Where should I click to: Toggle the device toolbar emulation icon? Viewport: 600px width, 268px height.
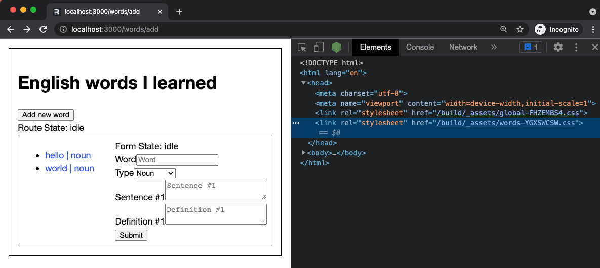(318, 48)
